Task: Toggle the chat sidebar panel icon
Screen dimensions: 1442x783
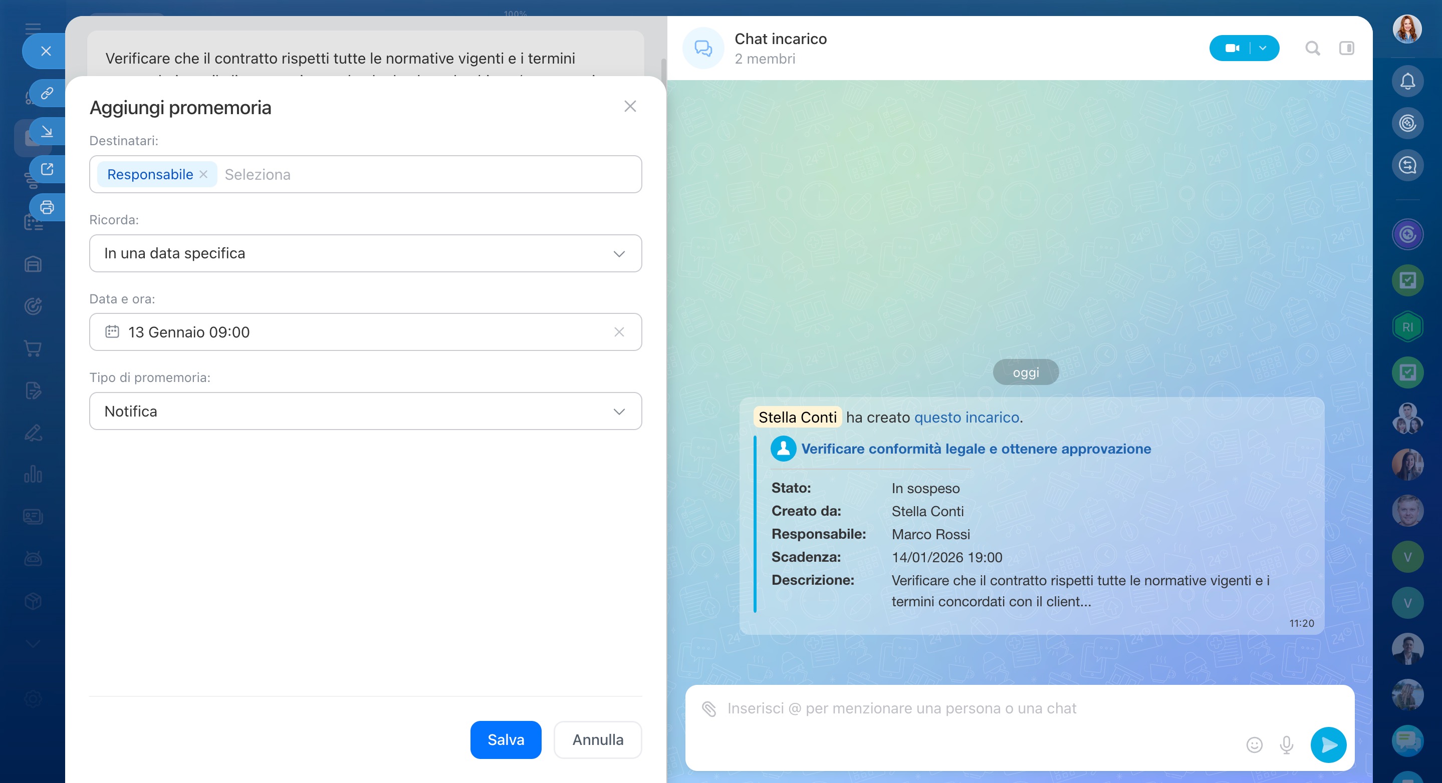Action: (x=1346, y=48)
